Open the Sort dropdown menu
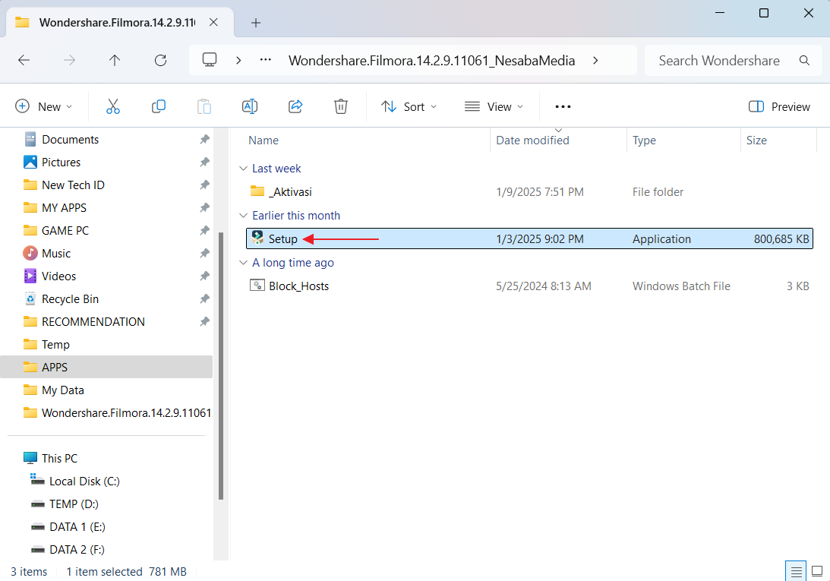 (x=409, y=107)
